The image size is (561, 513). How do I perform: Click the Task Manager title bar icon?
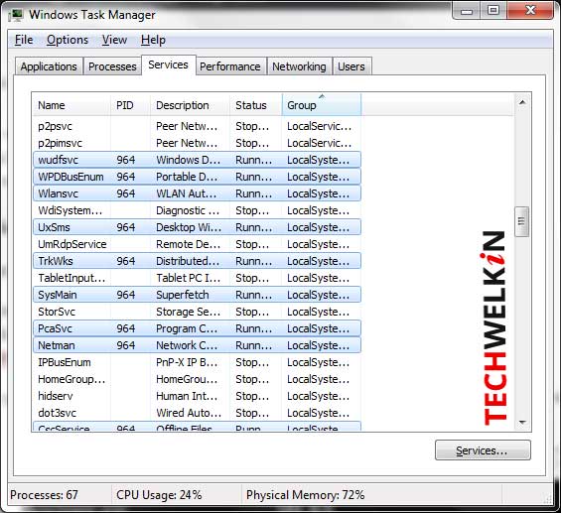(16, 14)
